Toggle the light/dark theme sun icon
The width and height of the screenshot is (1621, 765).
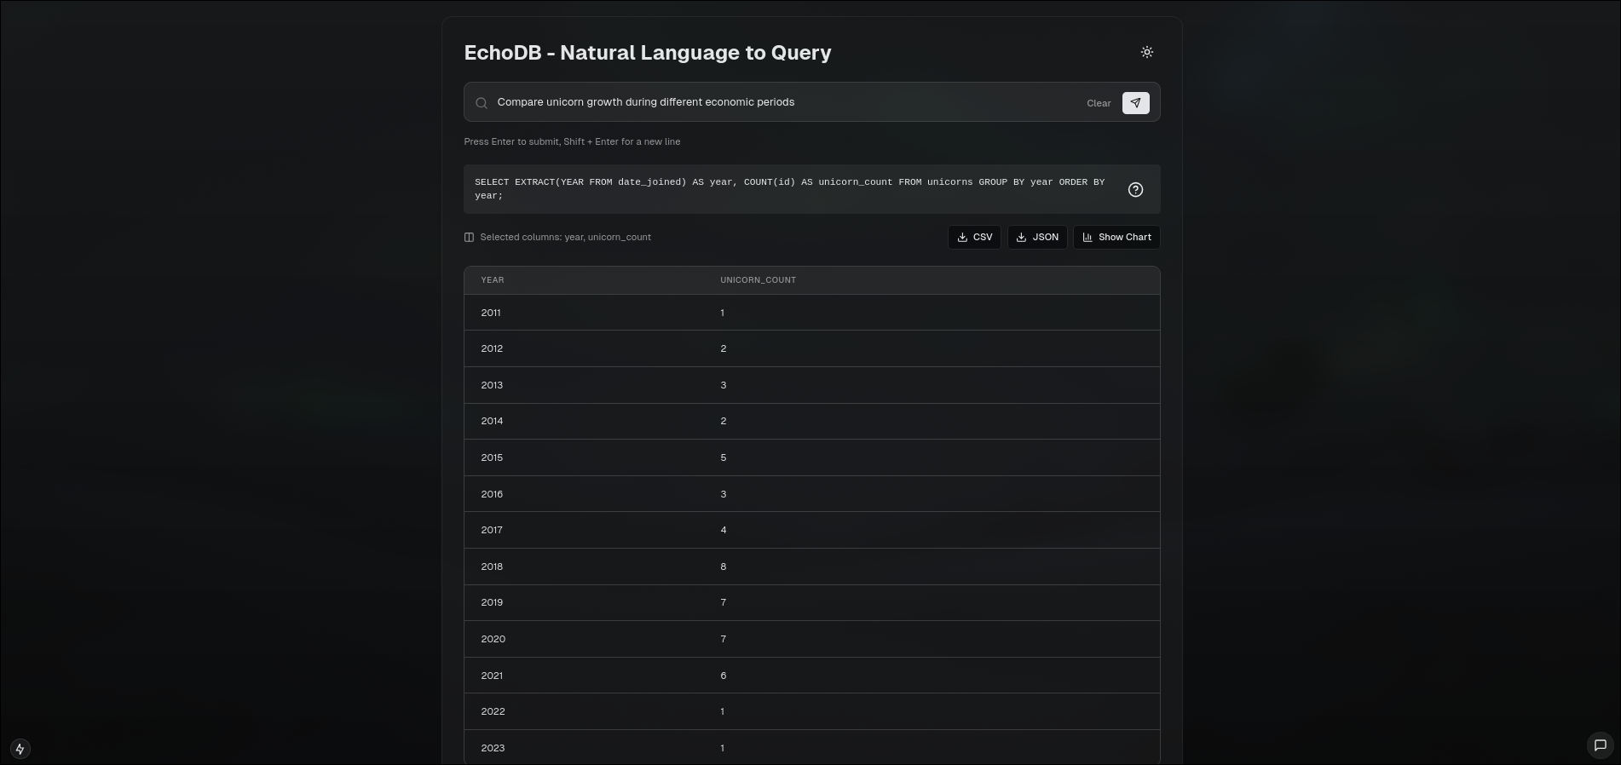1147,52
